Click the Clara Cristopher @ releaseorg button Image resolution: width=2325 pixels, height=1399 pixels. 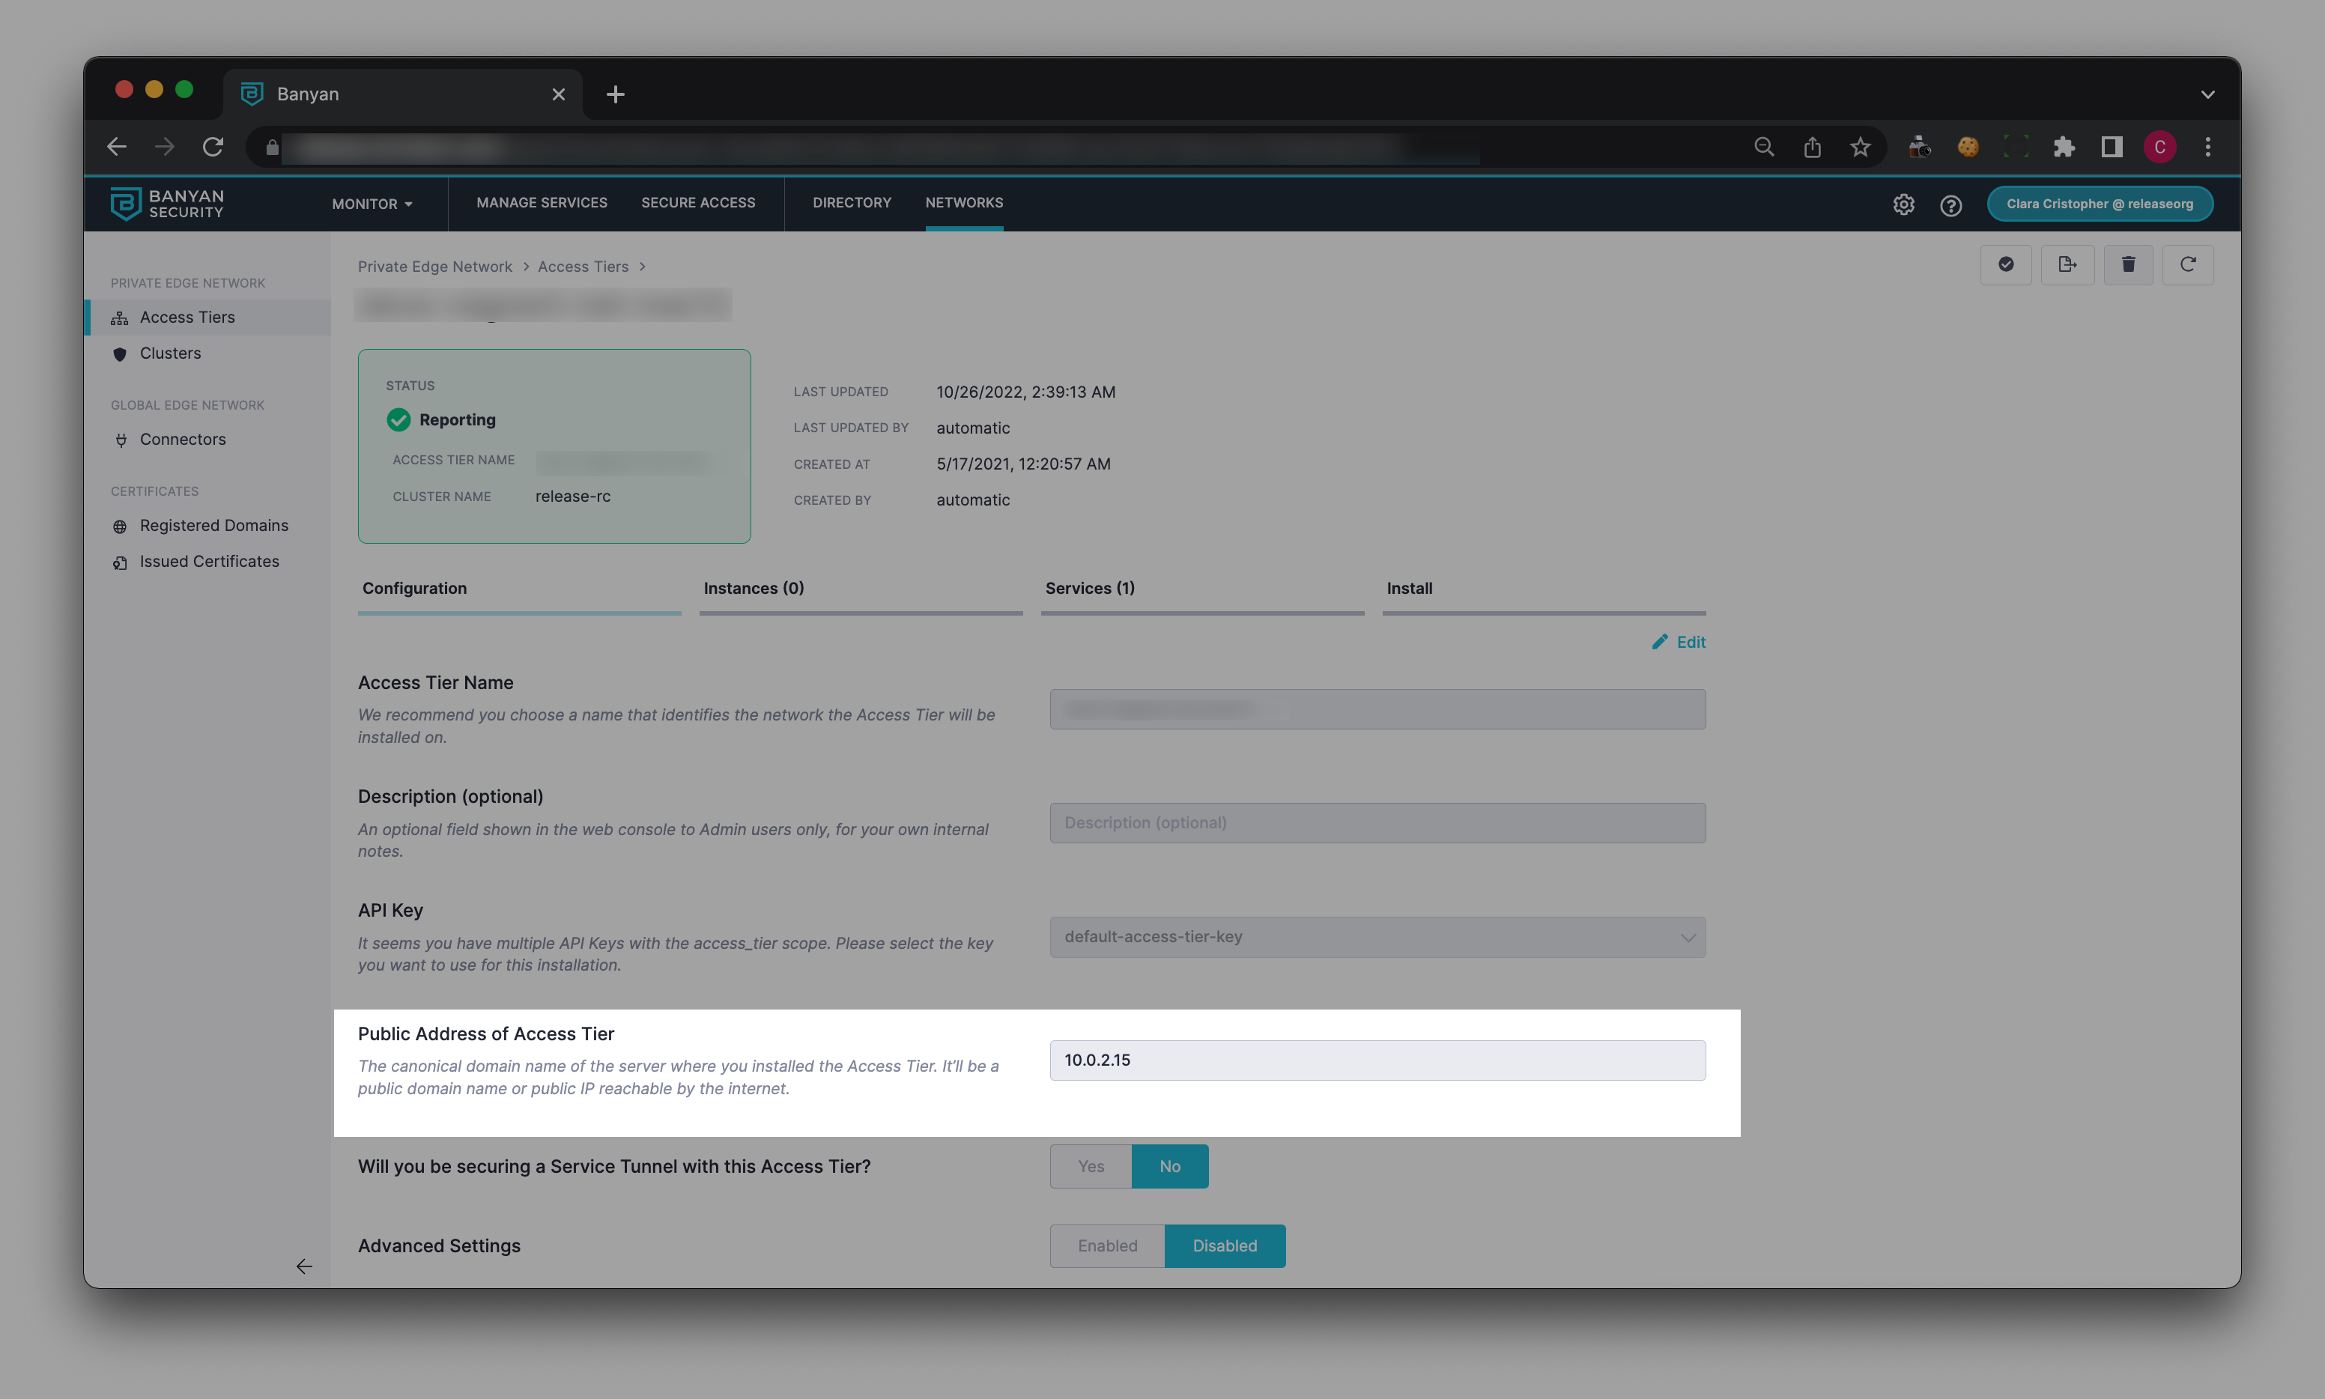coord(2100,204)
